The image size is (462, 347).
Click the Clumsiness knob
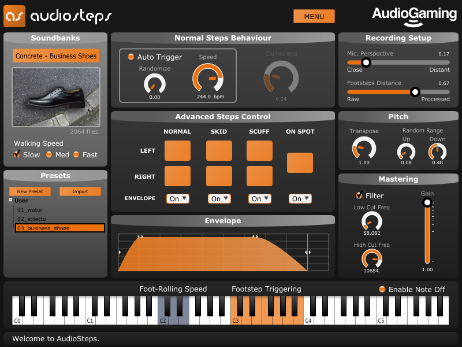[x=281, y=77]
